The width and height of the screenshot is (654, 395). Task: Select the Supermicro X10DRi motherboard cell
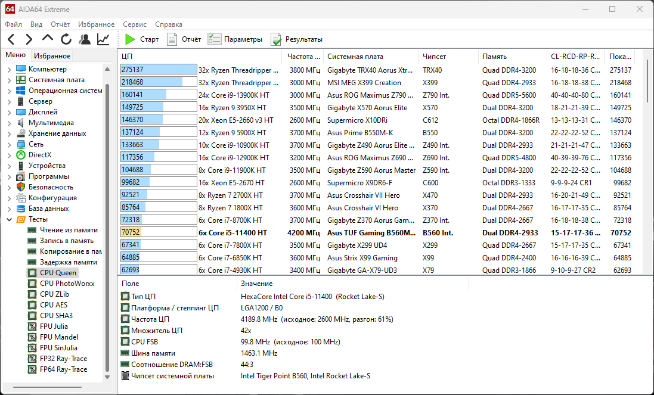pyautogui.click(x=357, y=120)
